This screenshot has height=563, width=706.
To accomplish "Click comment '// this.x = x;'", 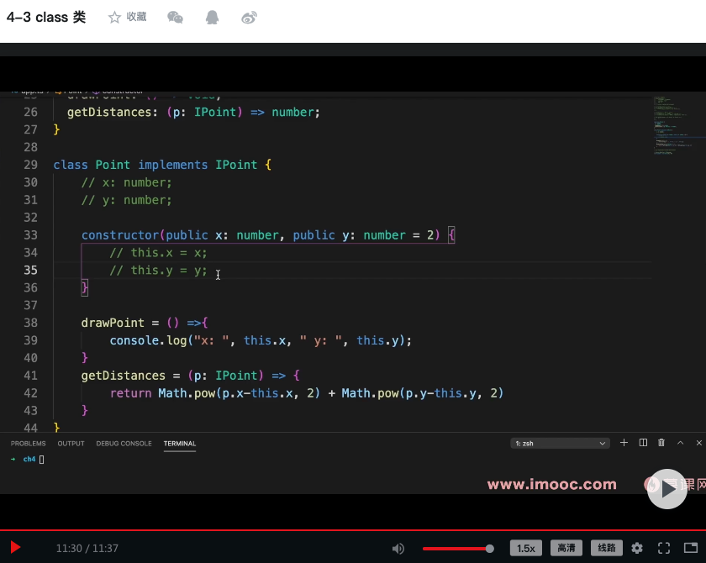I will [x=159, y=252].
